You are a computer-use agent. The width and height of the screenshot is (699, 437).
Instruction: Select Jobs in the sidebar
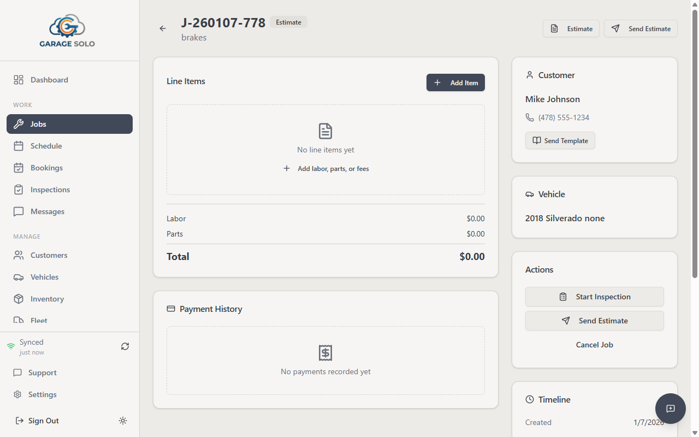(69, 124)
